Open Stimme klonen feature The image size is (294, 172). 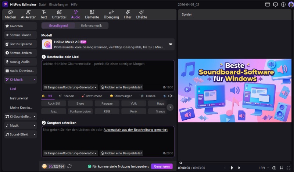click(x=21, y=35)
